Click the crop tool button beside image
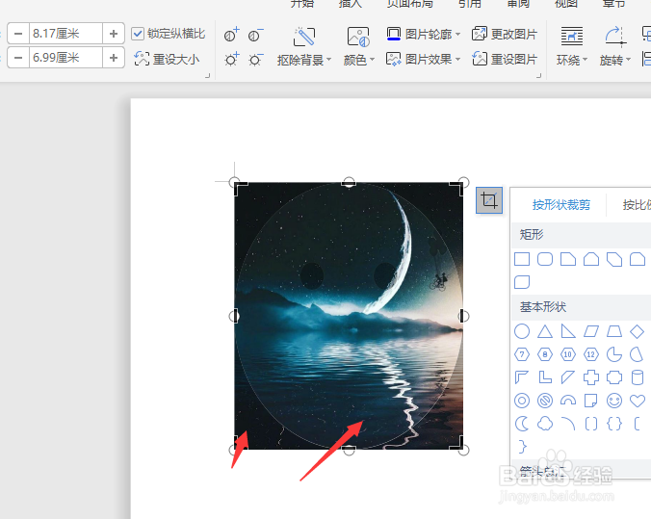This screenshot has width=651, height=519. (489, 200)
